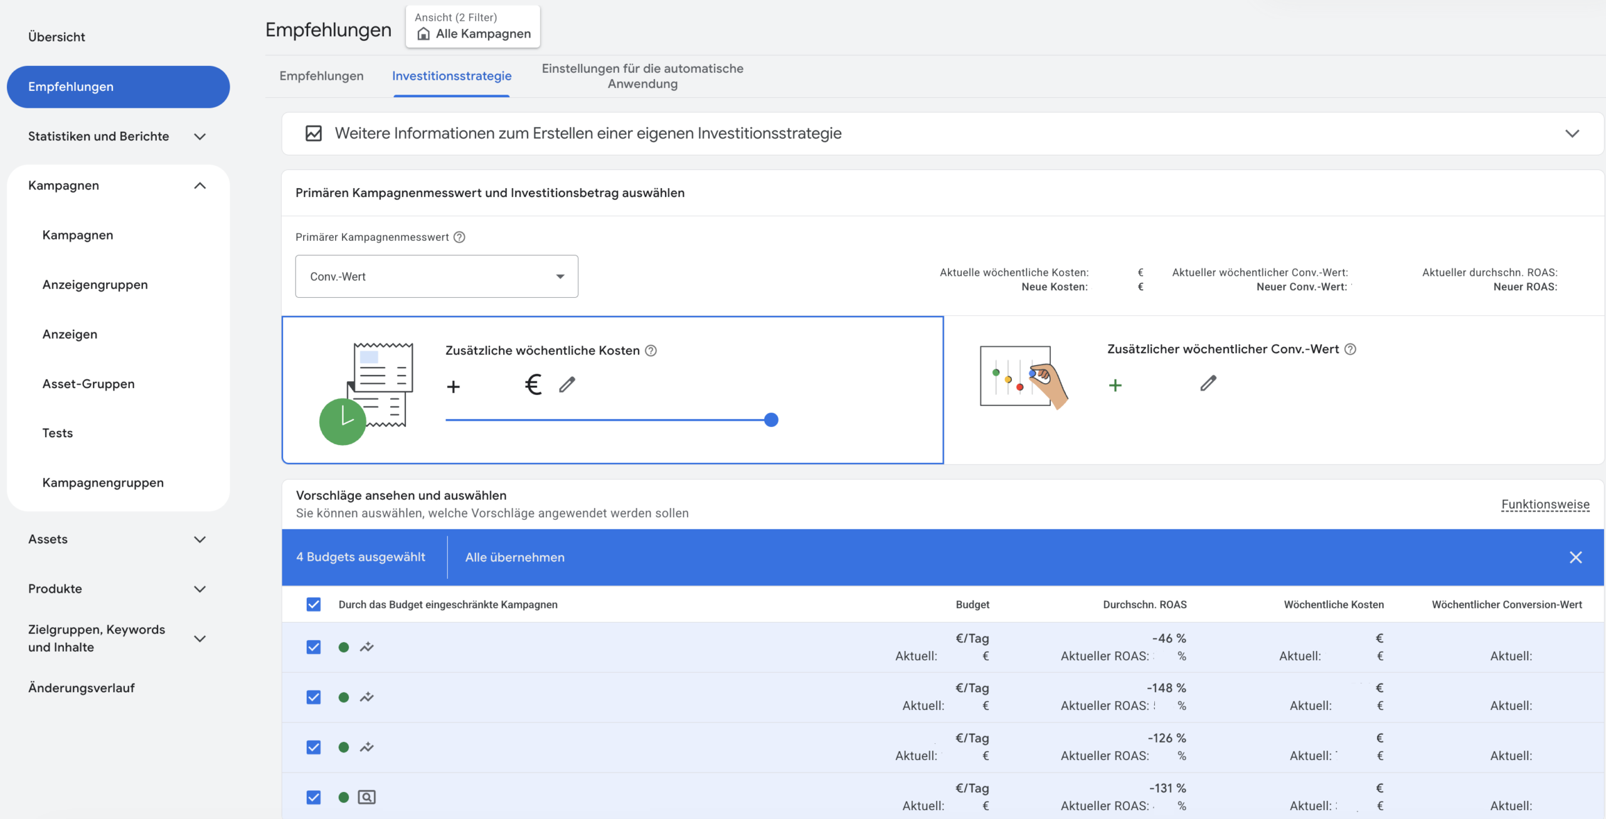Click the Performance Max icon in first row
Viewport: 1606px width, 819px height.
pyautogui.click(x=367, y=647)
